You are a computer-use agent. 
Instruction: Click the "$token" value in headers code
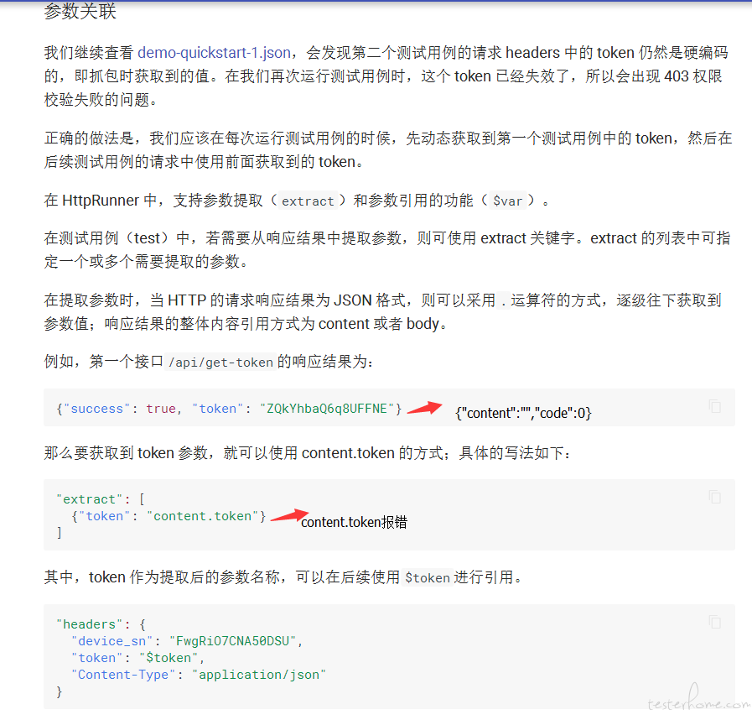[169, 658]
